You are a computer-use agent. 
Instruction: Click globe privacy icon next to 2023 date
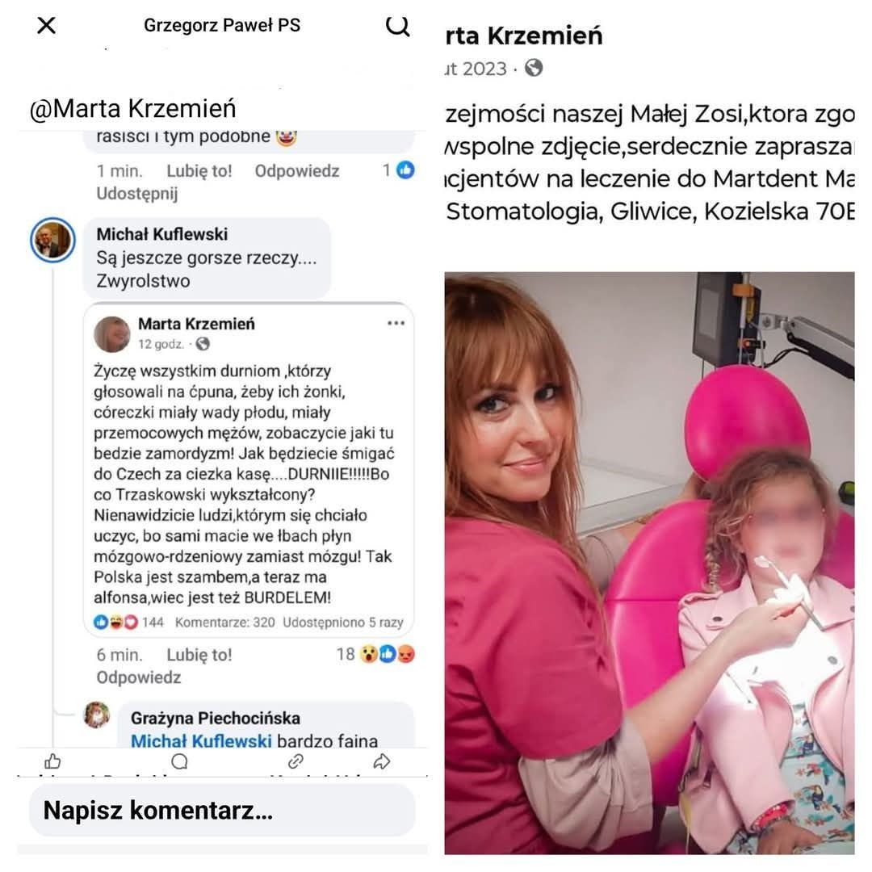coord(534,68)
